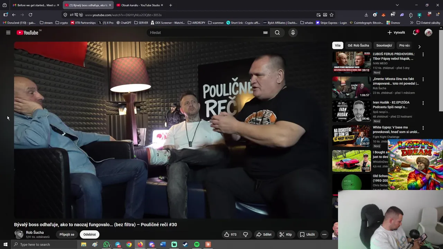Open the red car 13:11 video thumbnail

(351, 161)
